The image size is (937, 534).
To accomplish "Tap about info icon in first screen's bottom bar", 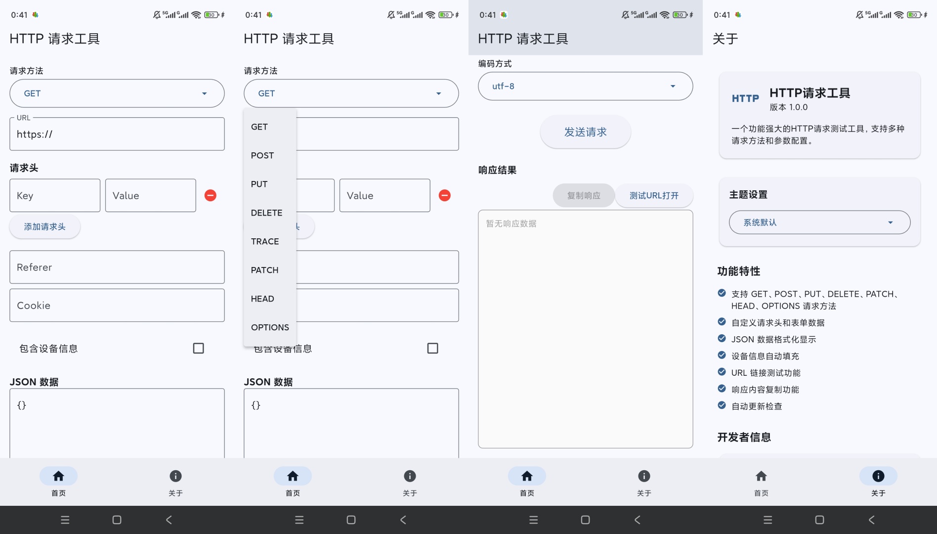I will [175, 476].
